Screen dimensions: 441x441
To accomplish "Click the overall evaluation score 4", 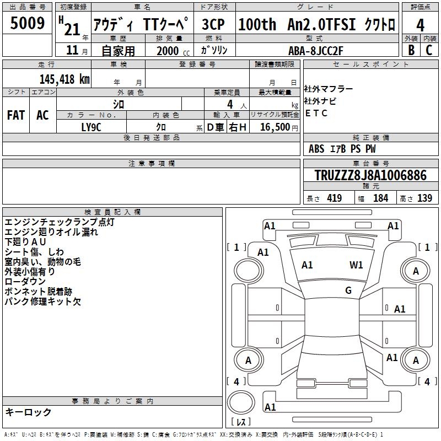I will point(420,25).
